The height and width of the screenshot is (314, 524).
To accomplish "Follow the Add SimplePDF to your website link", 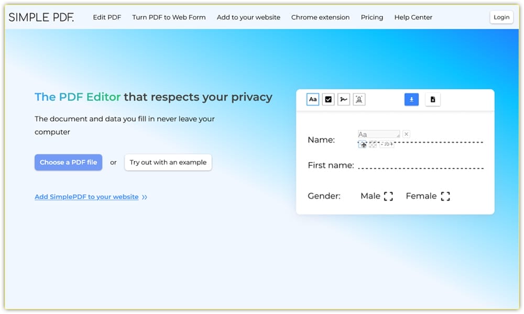I will [x=86, y=197].
